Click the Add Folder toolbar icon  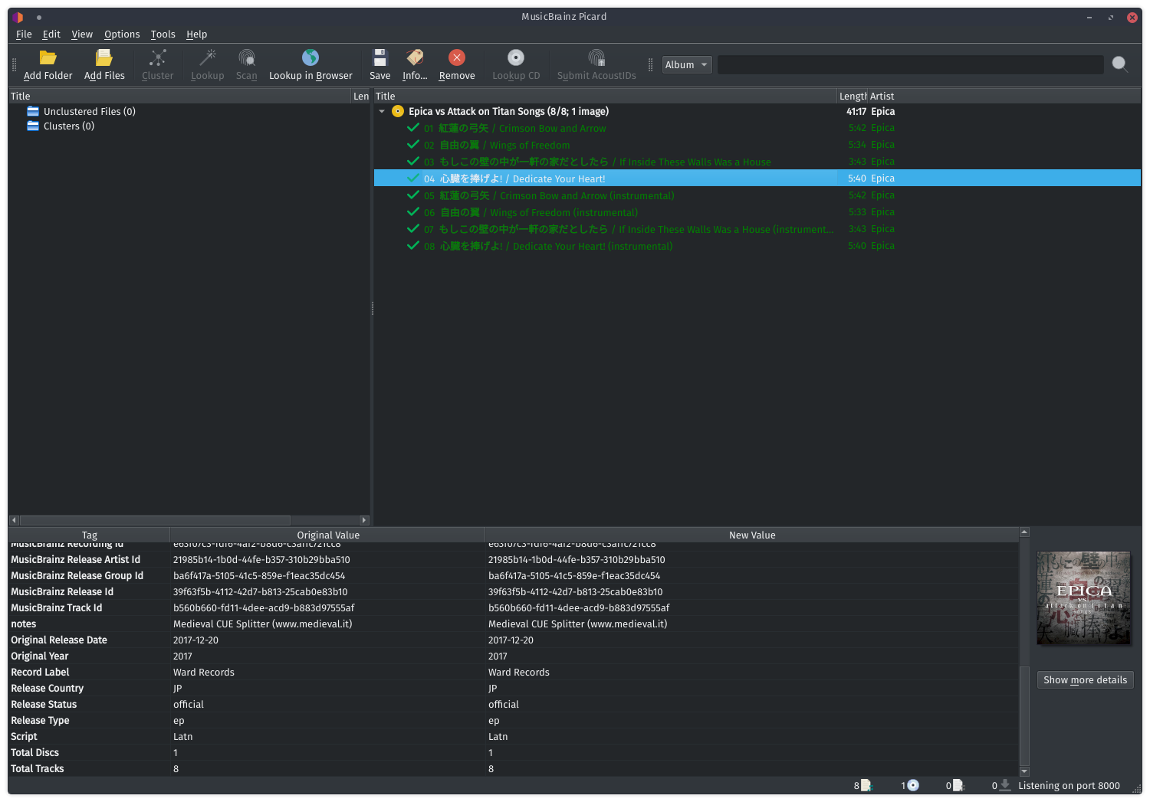click(x=48, y=57)
